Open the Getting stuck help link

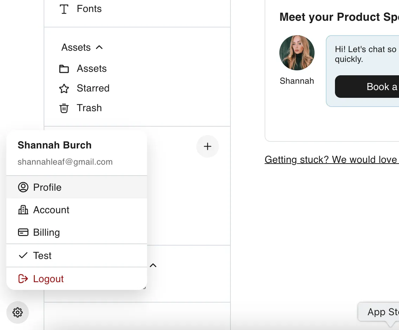(332, 159)
